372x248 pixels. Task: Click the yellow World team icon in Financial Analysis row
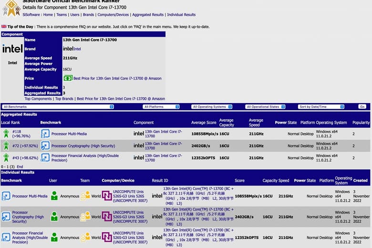(85, 238)
